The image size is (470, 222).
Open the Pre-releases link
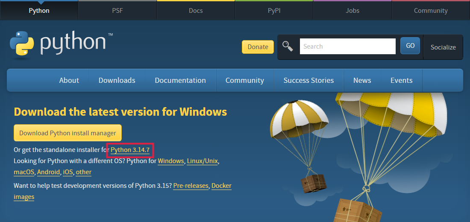191,186
